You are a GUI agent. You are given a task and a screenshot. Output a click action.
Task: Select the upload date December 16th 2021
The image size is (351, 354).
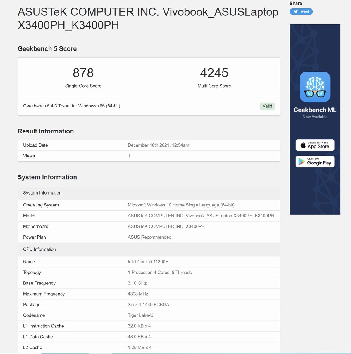(159, 145)
